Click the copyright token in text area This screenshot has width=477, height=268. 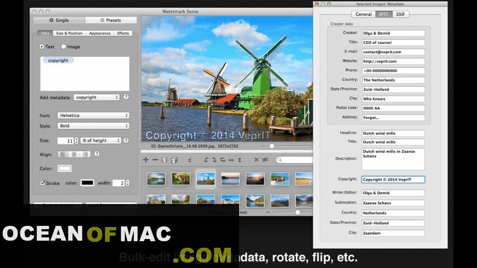point(58,60)
